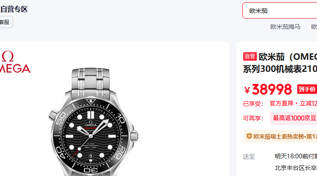Image resolution: width=317 pixels, height=176 pixels.
Task: Click the 自营专区 heading
Action: pos(14,9)
